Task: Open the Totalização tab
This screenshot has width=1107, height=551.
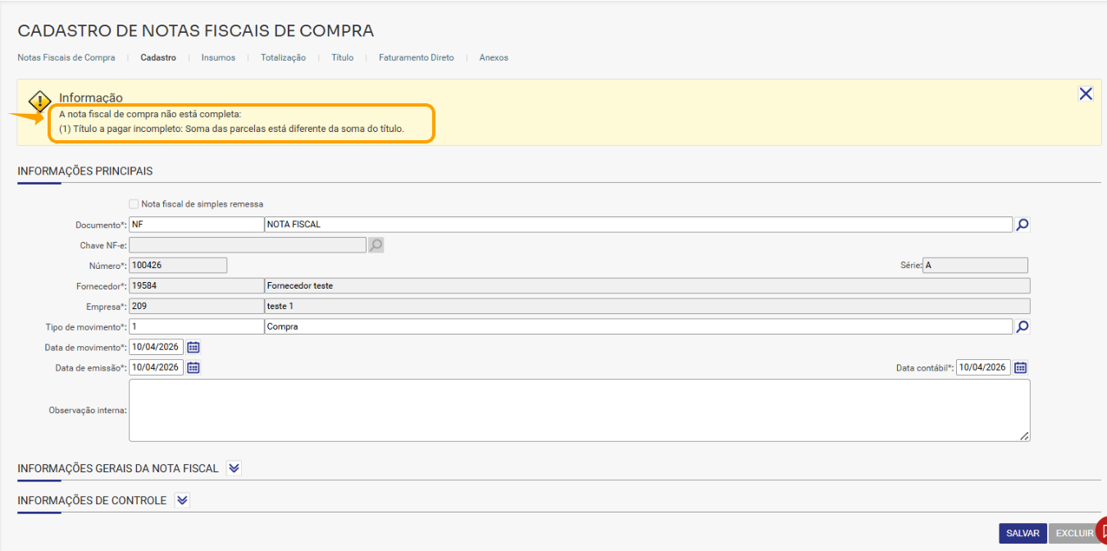Action: [x=283, y=57]
